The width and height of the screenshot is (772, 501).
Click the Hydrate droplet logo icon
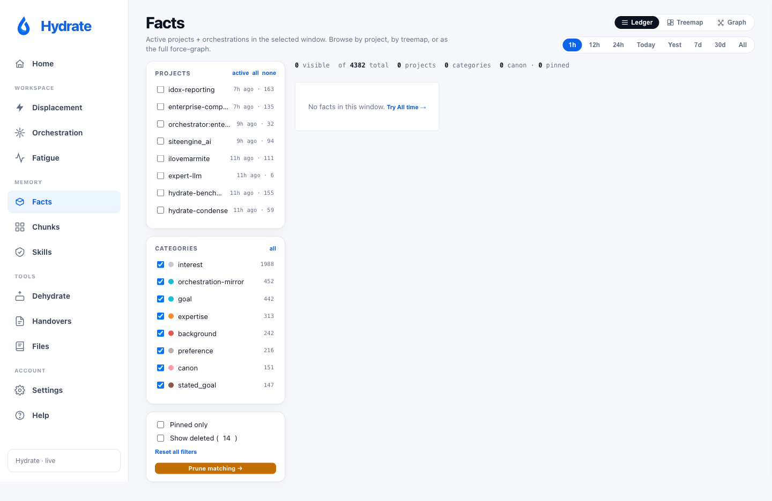[24, 26]
